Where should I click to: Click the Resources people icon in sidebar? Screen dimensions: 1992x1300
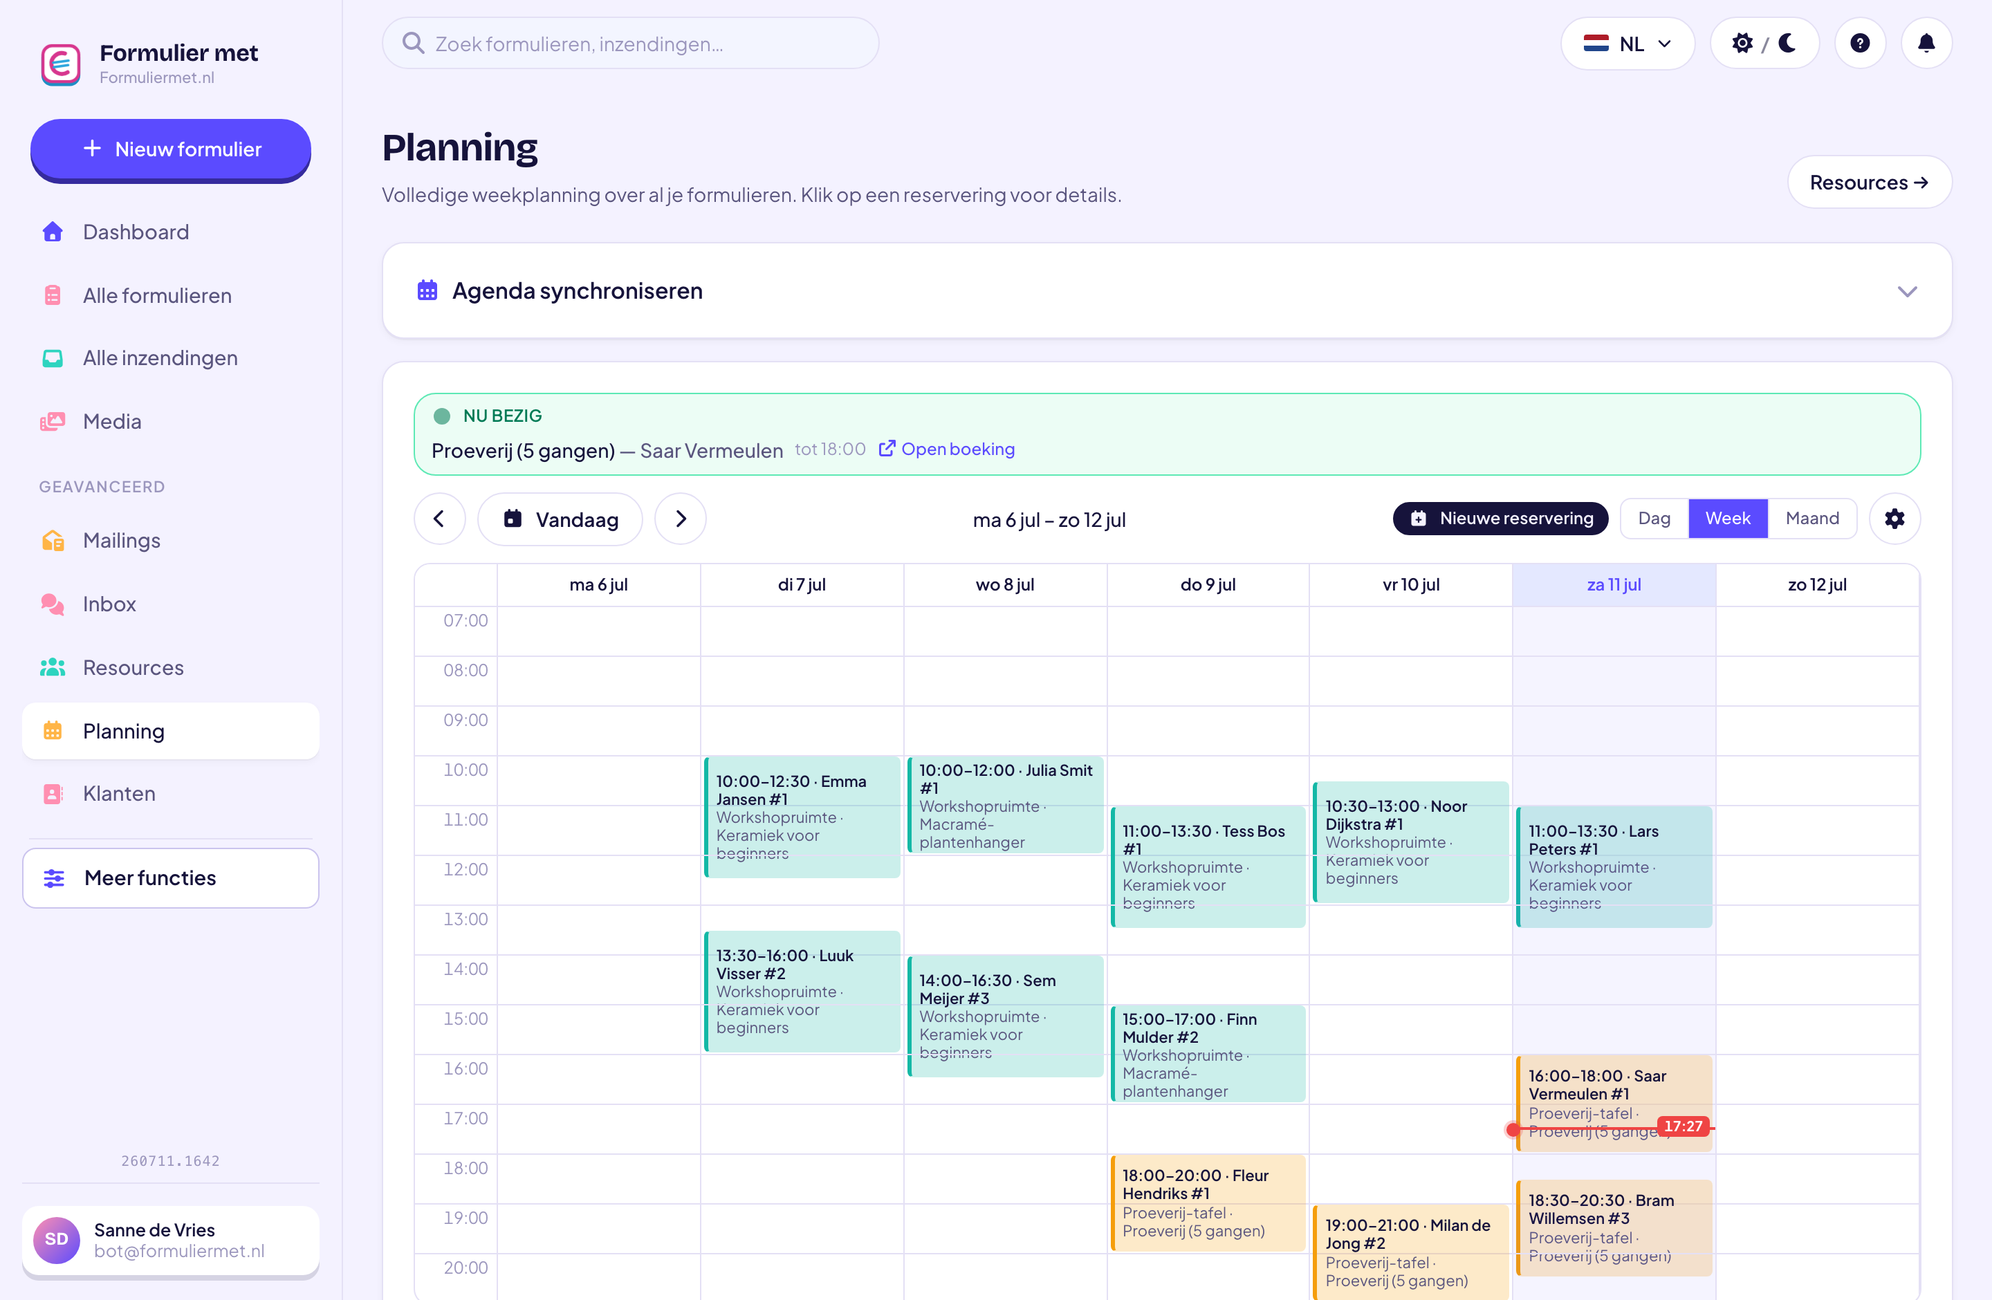(53, 667)
